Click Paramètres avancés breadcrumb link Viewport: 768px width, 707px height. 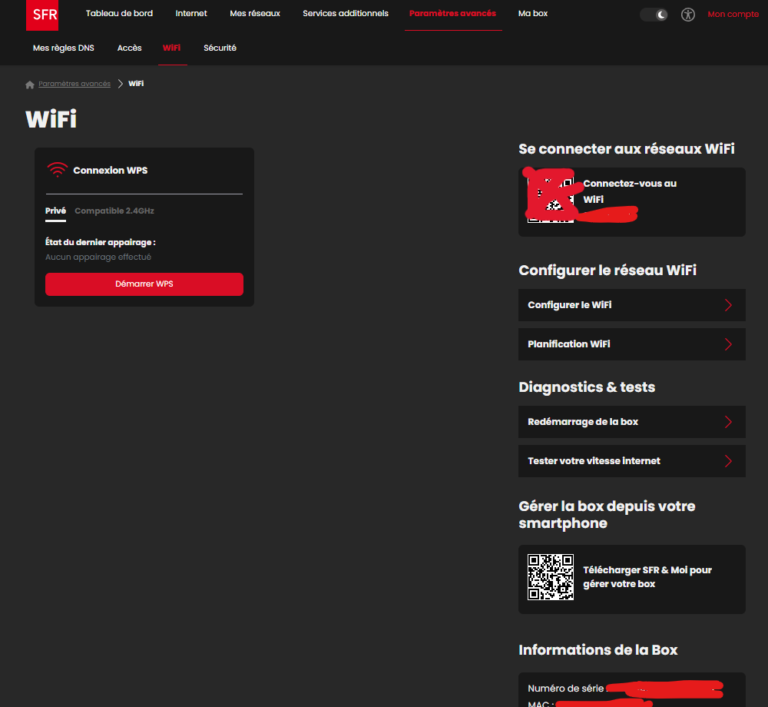click(x=74, y=84)
